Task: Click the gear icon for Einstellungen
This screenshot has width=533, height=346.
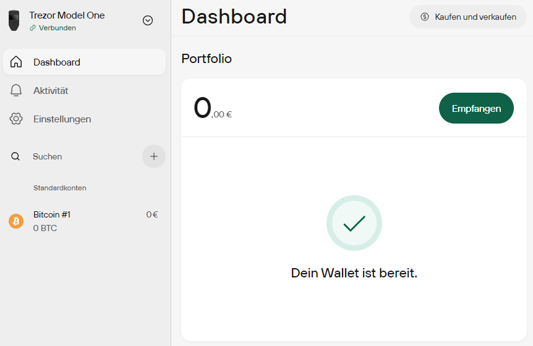Action: click(x=16, y=119)
